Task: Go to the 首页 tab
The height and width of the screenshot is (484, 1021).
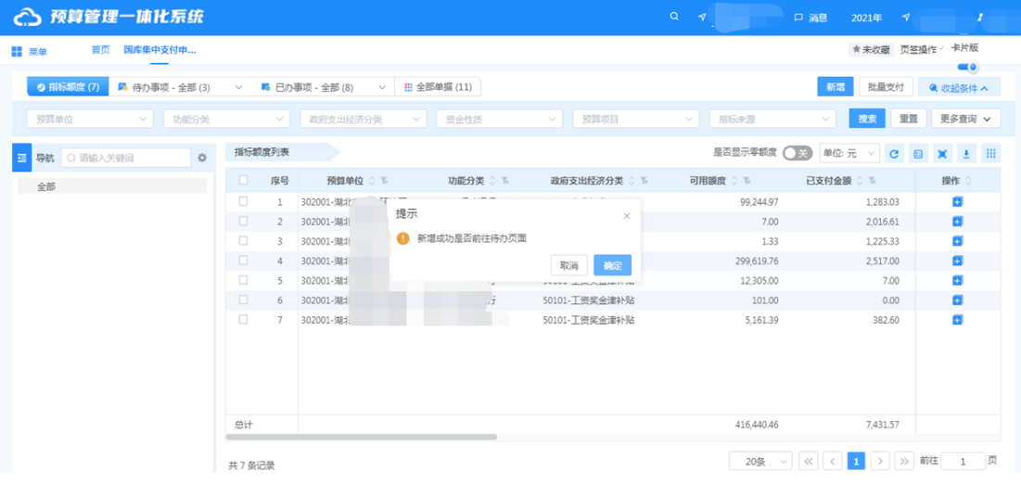Action: [100, 50]
